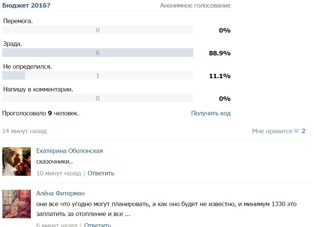Click the 10 минут назад comment timestamp
314x227 pixels.
[59, 173]
